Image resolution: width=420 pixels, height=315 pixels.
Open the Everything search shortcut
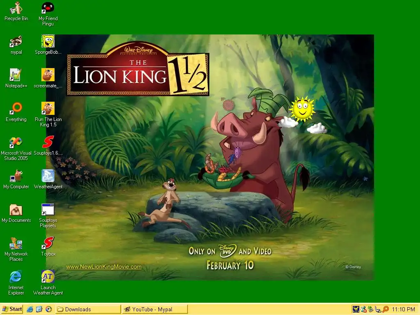pos(16,112)
